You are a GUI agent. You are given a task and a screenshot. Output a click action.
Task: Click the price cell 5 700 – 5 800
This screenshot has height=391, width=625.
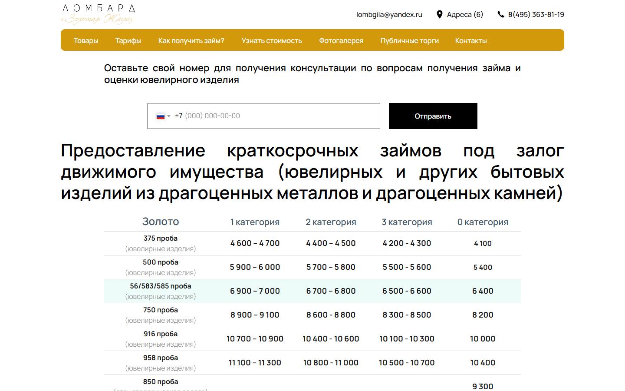[331, 267]
